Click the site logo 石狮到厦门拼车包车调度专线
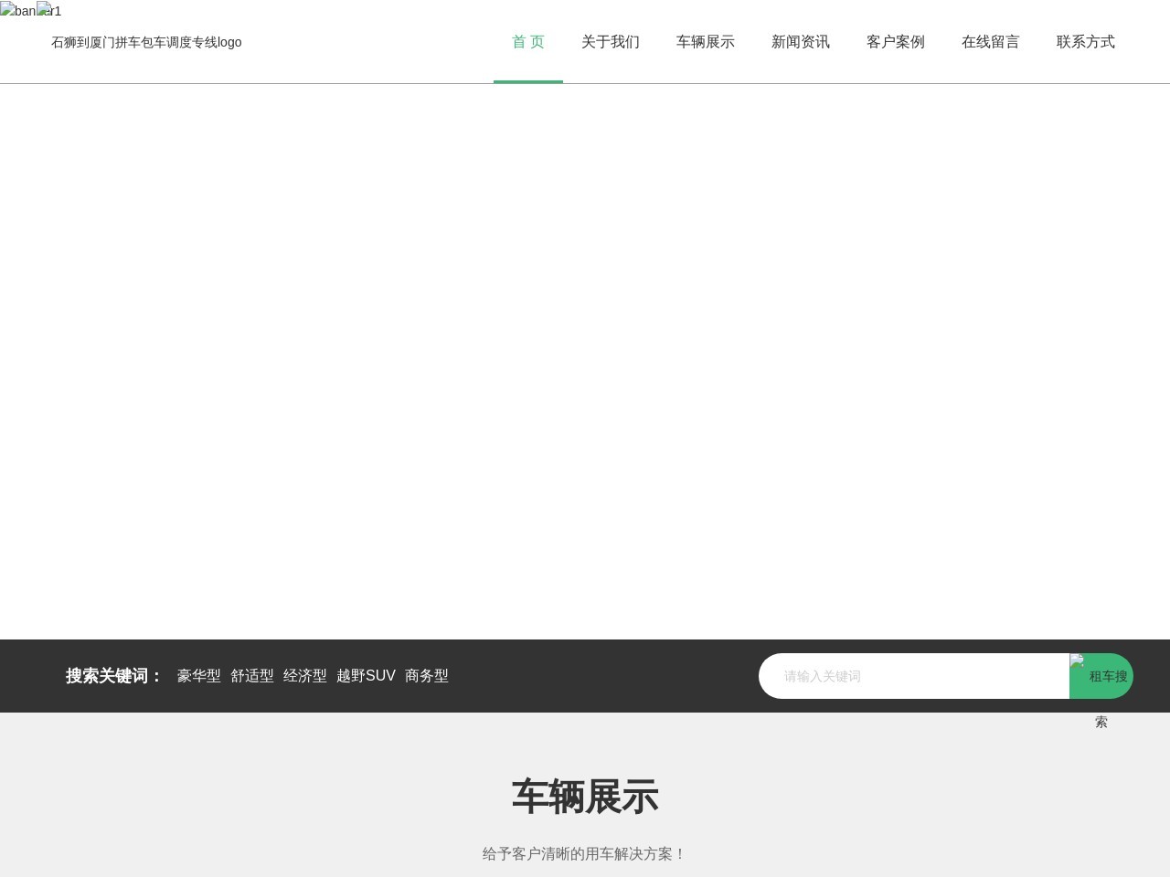The height and width of the screenshot is (877, 1170). [x=146, y=42]
